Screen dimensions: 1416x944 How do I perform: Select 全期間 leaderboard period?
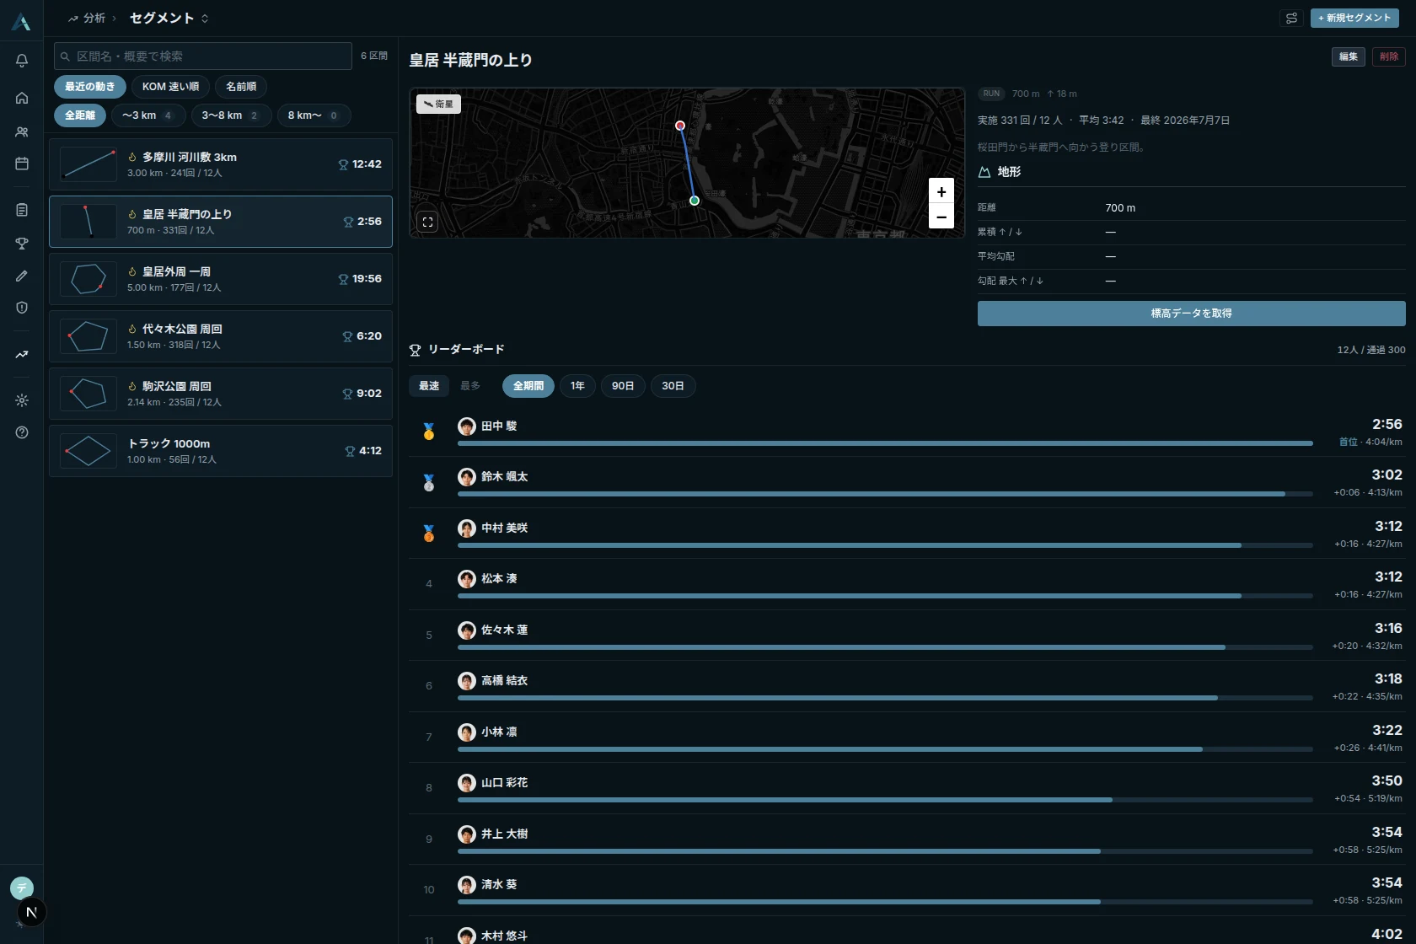528,386
